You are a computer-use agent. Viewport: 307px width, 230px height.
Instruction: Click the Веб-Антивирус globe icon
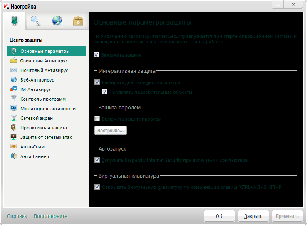tap(13, 80)
